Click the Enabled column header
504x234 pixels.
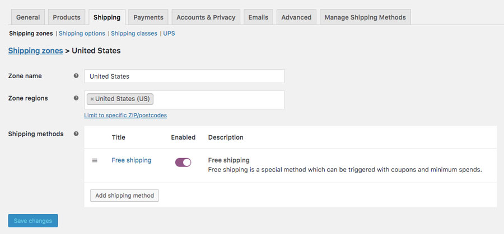[183, 137]
